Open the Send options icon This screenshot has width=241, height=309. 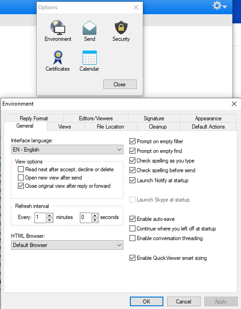pyautogui.click(x=90, y=28)
